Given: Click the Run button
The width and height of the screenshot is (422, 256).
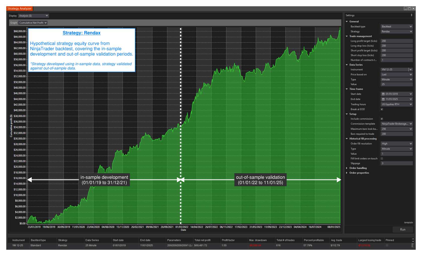Looking at the screenshot, I should pos(403,229).
